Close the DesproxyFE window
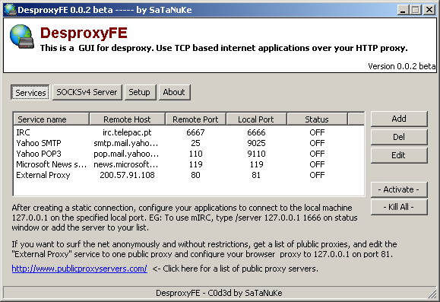The width and height of the screenshot is (440, 302). pyautogui.click(x=429, y=10)
